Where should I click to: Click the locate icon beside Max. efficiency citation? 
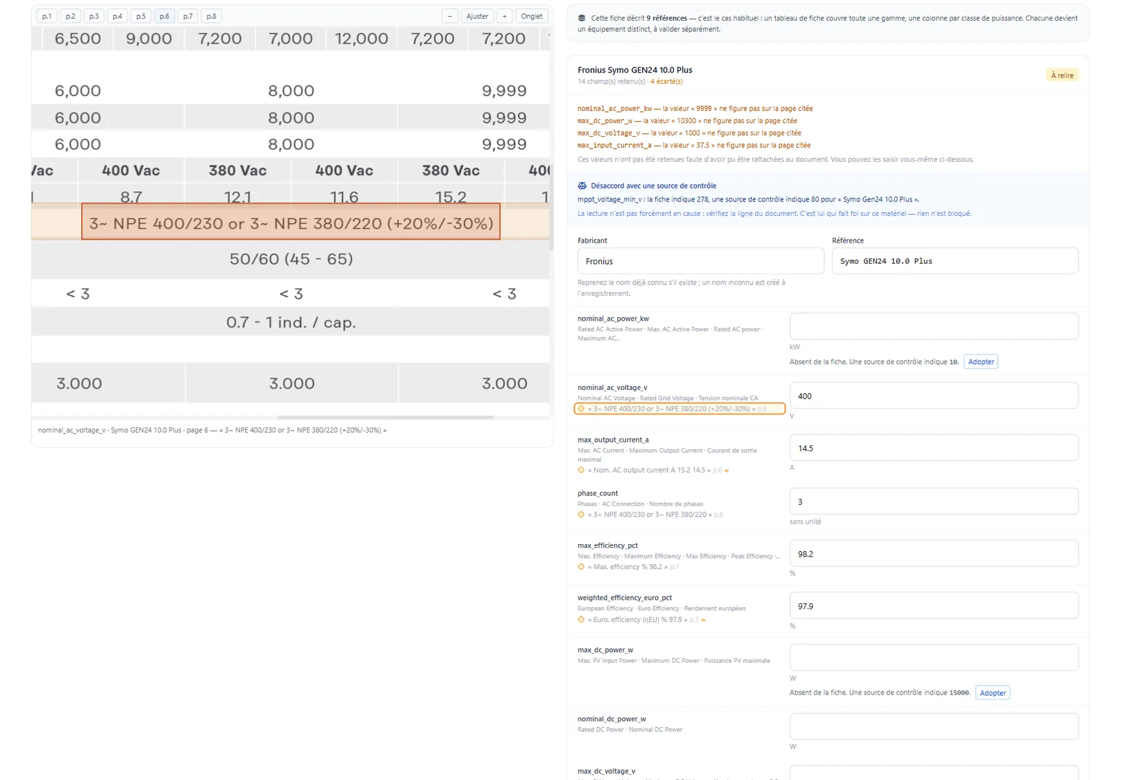(x=581, y=567)
